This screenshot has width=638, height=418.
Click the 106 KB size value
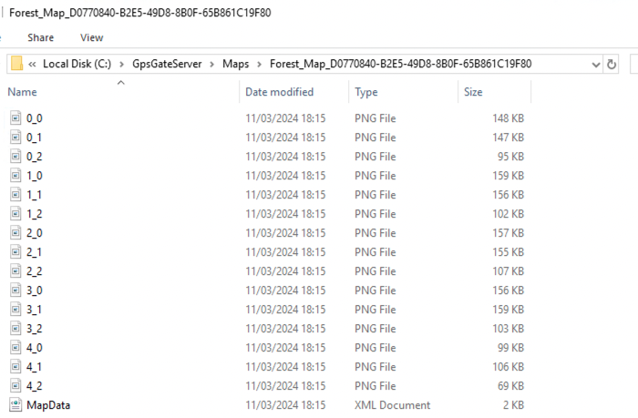pos(509,367)
